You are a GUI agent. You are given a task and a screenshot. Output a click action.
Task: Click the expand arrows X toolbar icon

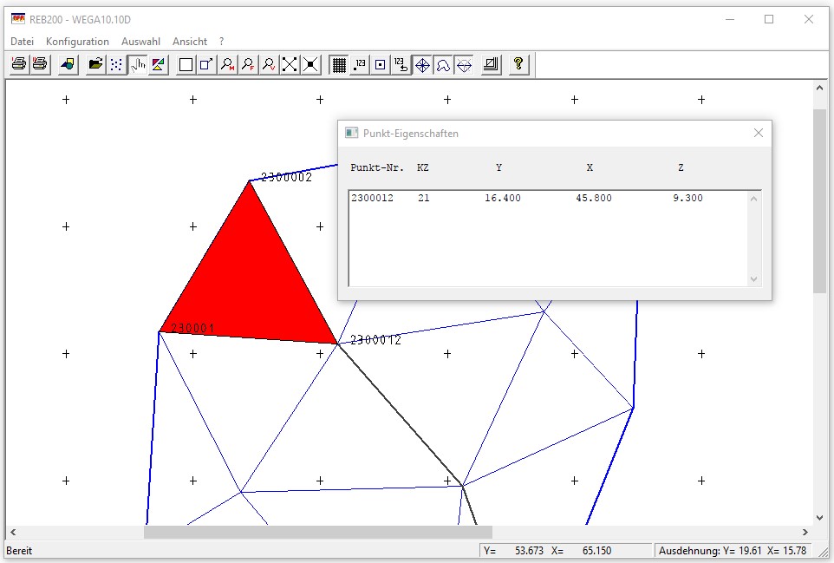click(290, 65)
